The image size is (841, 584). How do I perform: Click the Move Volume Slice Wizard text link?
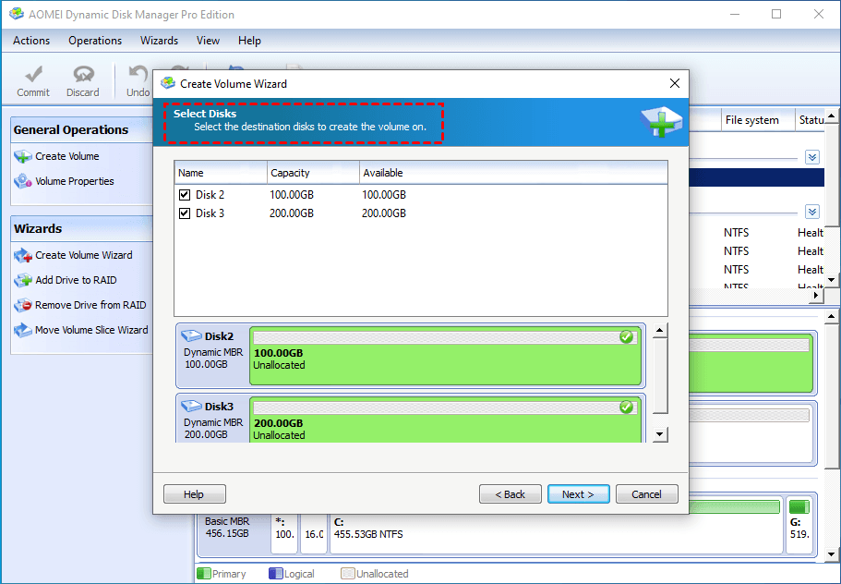[91, 330]
